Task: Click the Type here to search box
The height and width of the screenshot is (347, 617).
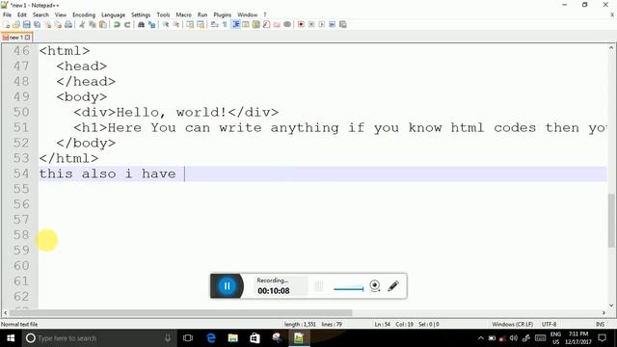Action: 98,338
